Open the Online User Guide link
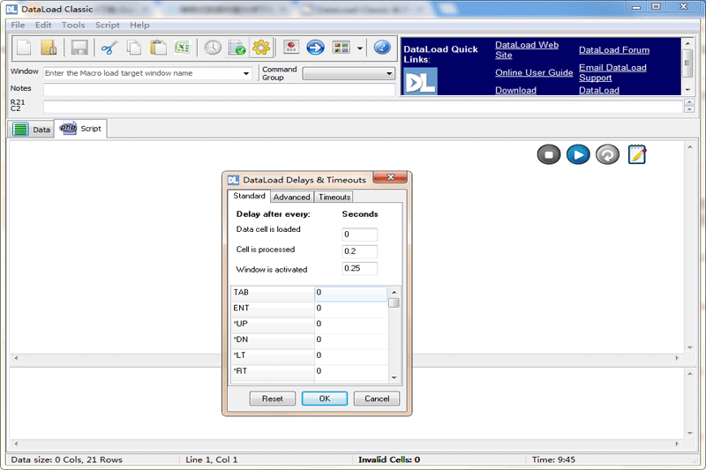 click(534, 72)
